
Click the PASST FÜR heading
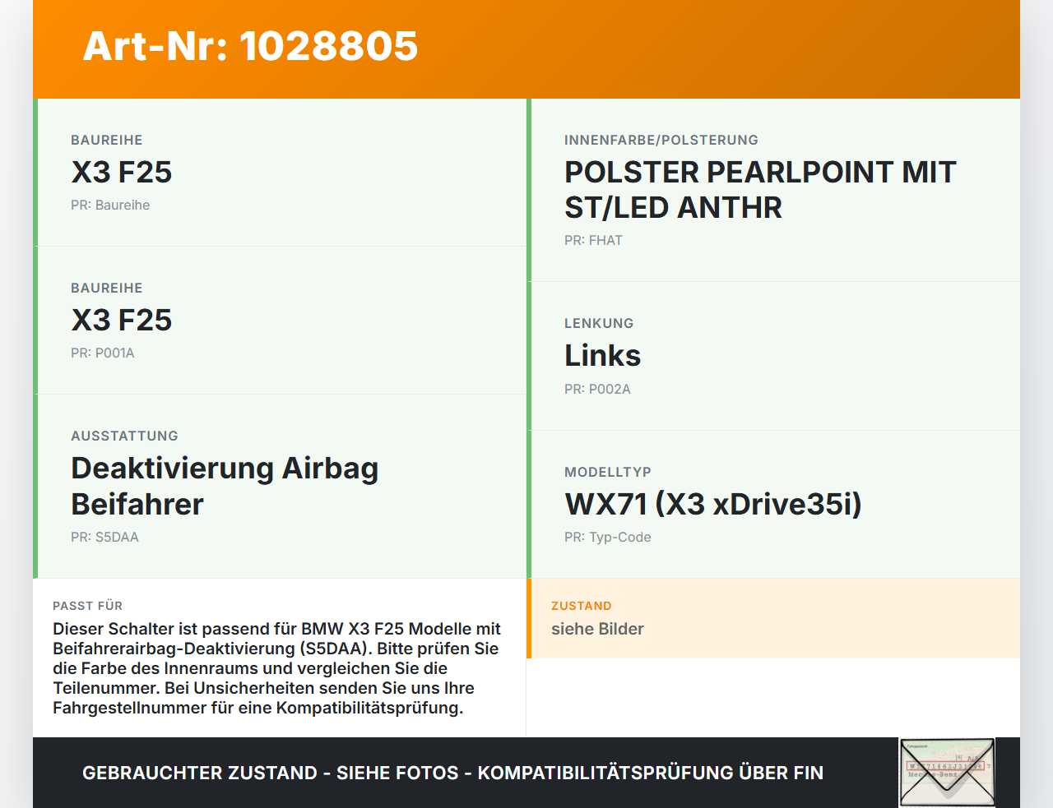[87, 607]
